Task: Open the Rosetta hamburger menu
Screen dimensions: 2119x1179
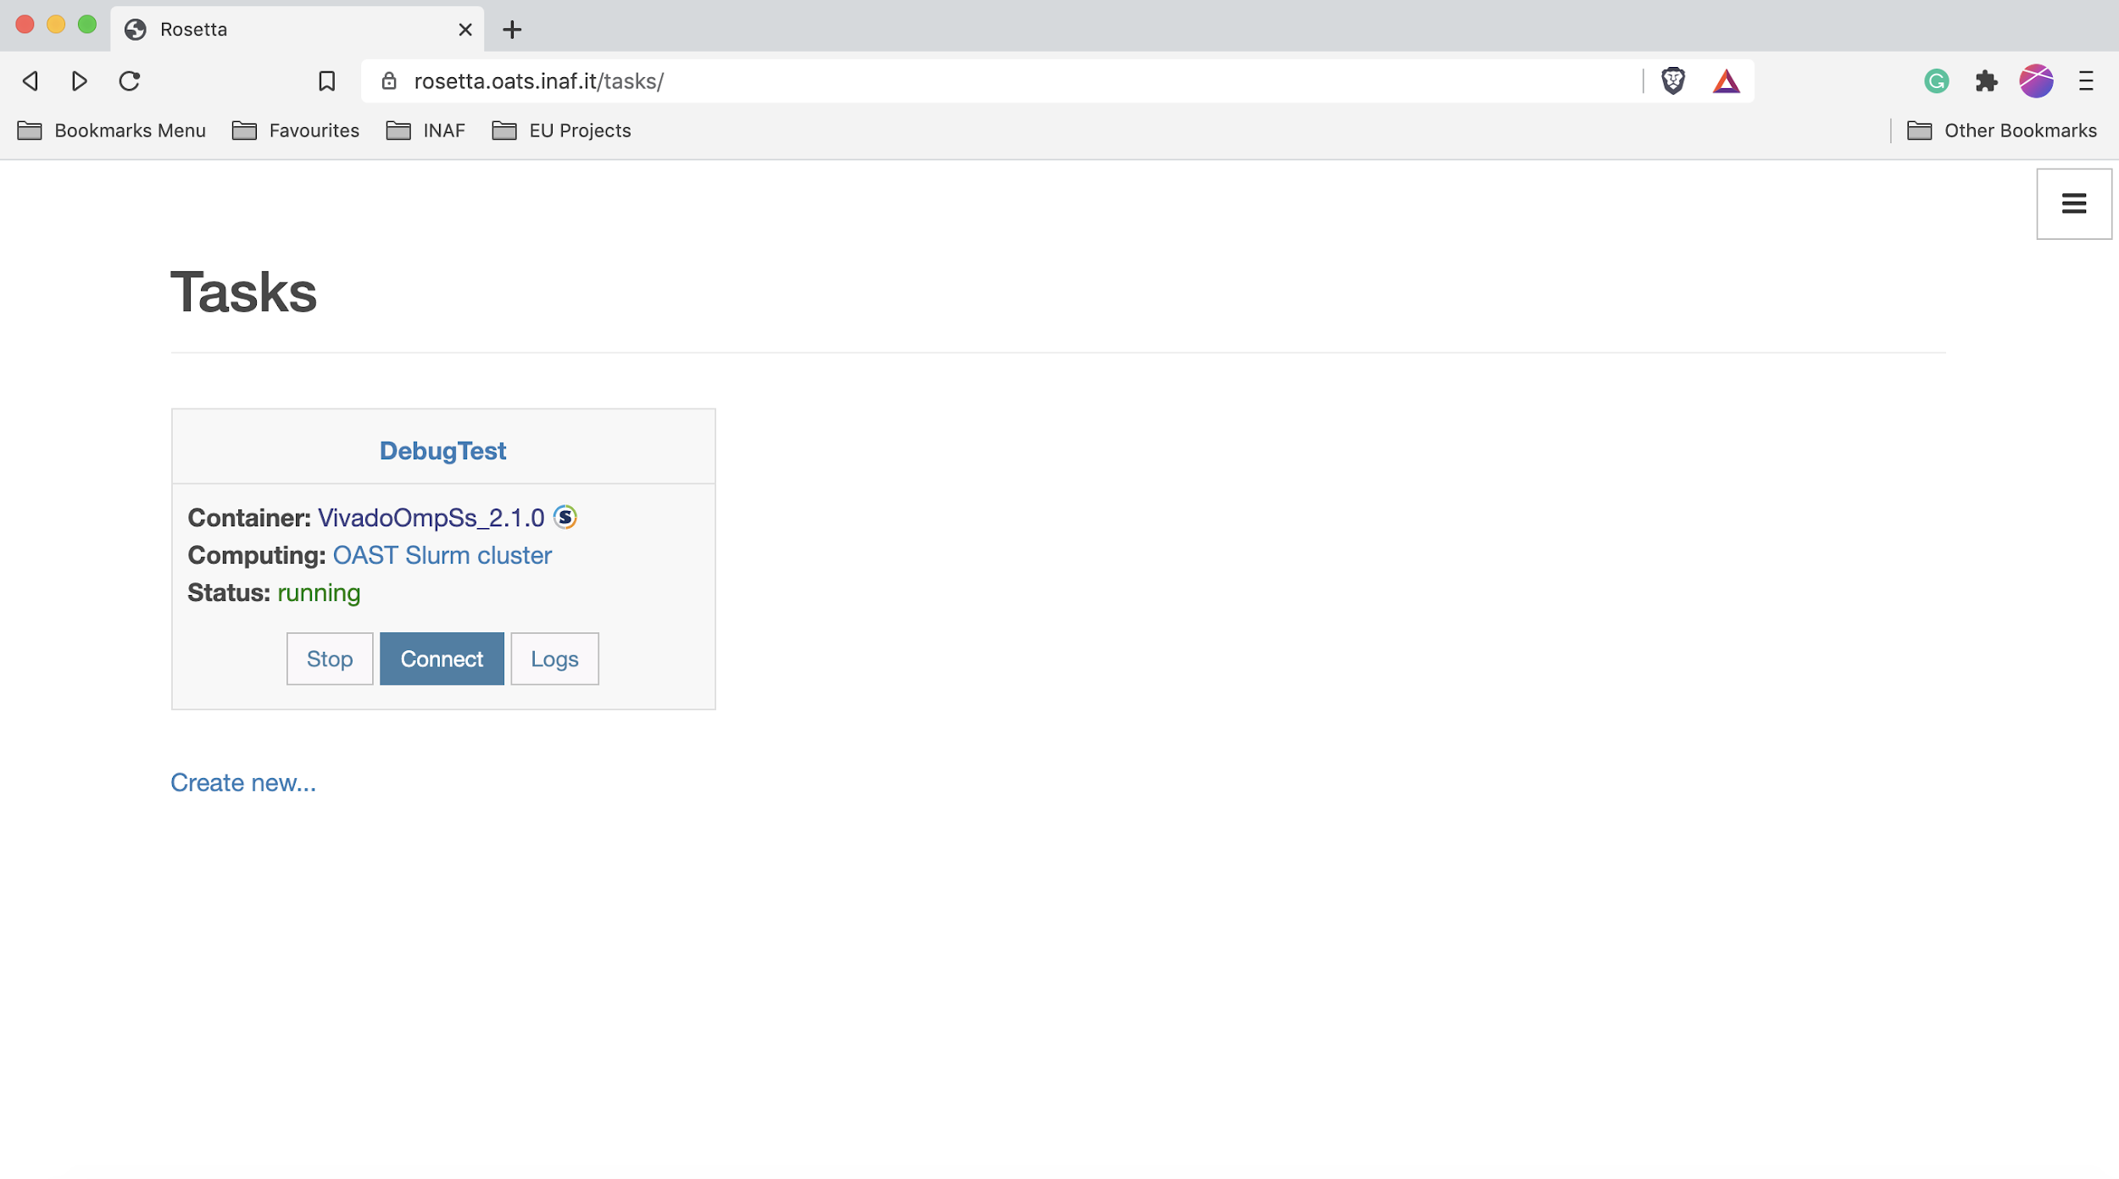Action: 2073,203
